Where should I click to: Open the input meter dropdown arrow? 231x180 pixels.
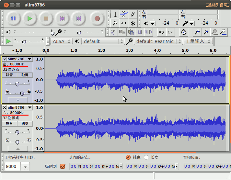pyautogui.click(x=192, y=24)
